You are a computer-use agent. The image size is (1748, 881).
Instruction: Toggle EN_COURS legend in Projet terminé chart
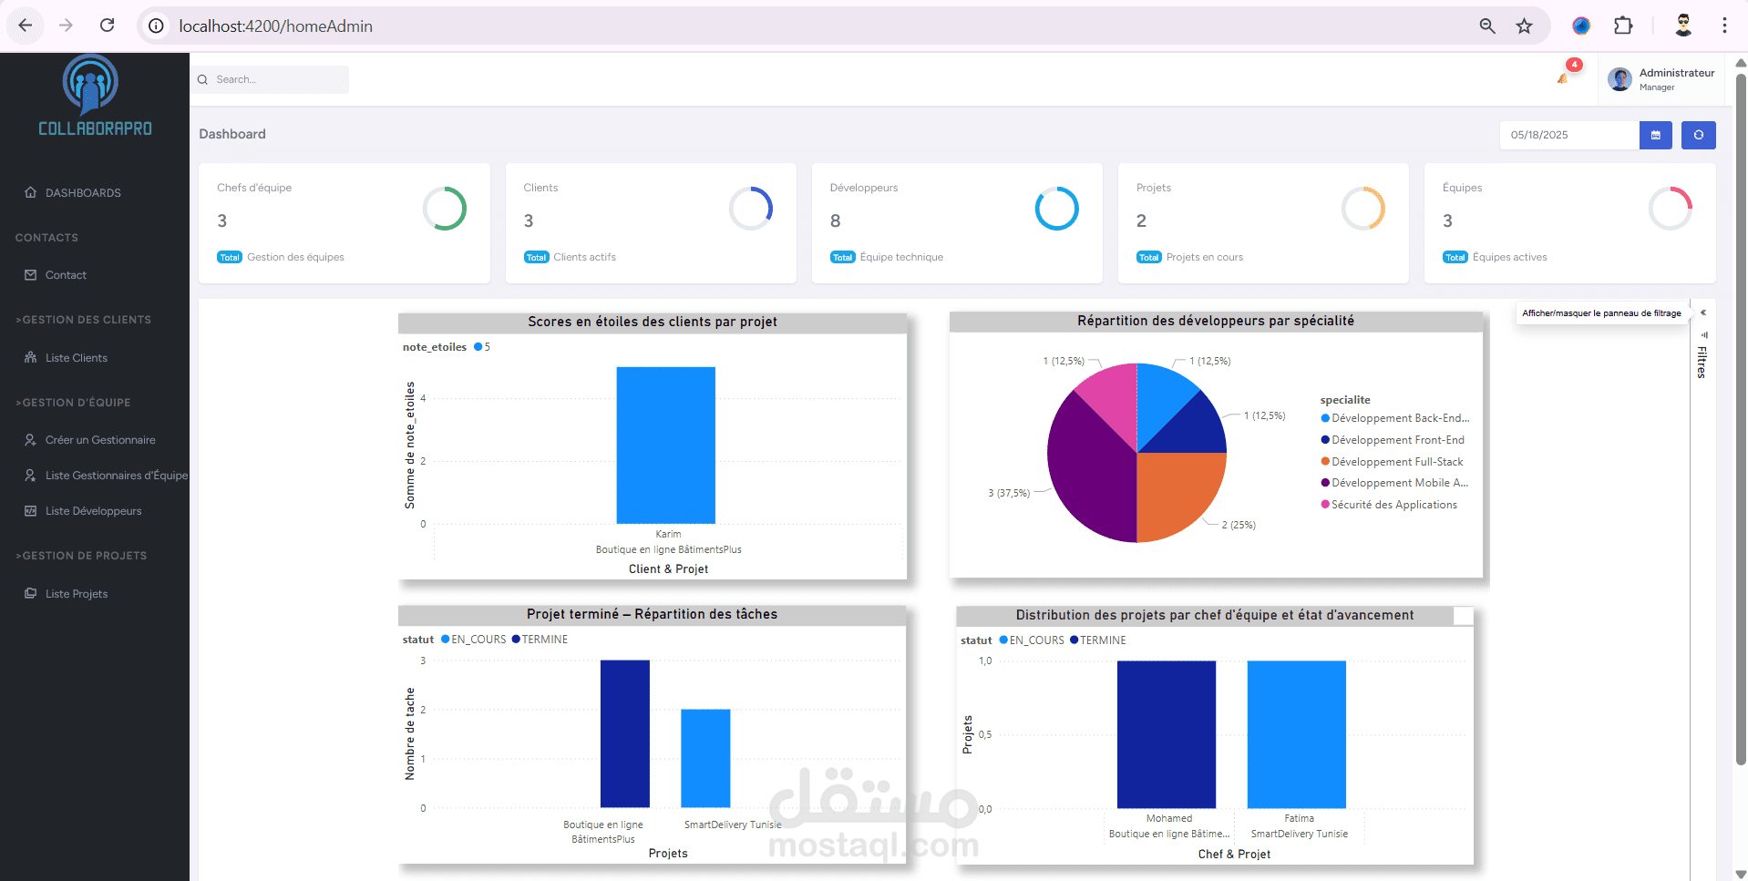[473, 640]
